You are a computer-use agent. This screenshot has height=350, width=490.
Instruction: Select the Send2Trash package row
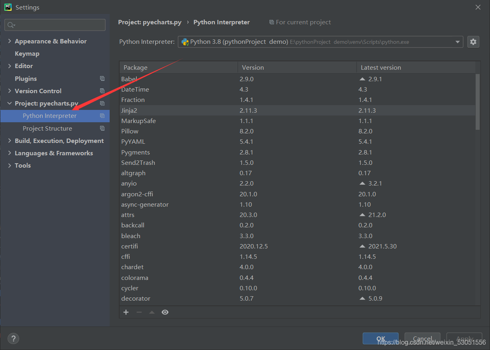(297, 162)
